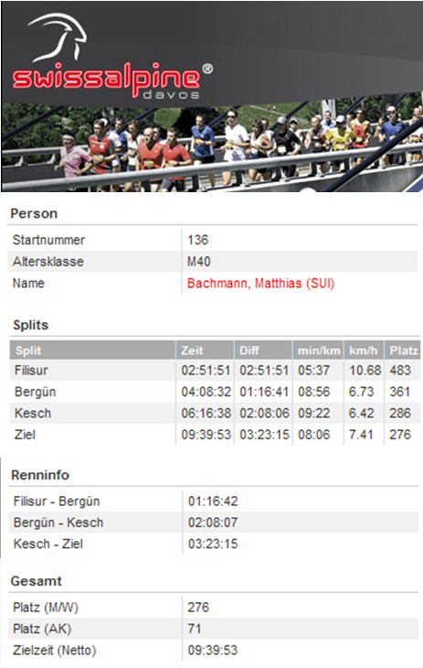The width and height of the screenshot is (423, 668).
Task: Select the Ziel split row
Action: [215, 435]
